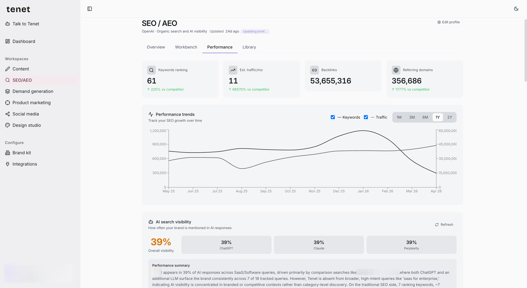Screen dimensions: 527x288
Task: Click the tenet logo
Action: [18, 9]
